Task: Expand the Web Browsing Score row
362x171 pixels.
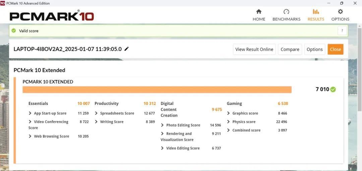Action: (x=30, y=136)
